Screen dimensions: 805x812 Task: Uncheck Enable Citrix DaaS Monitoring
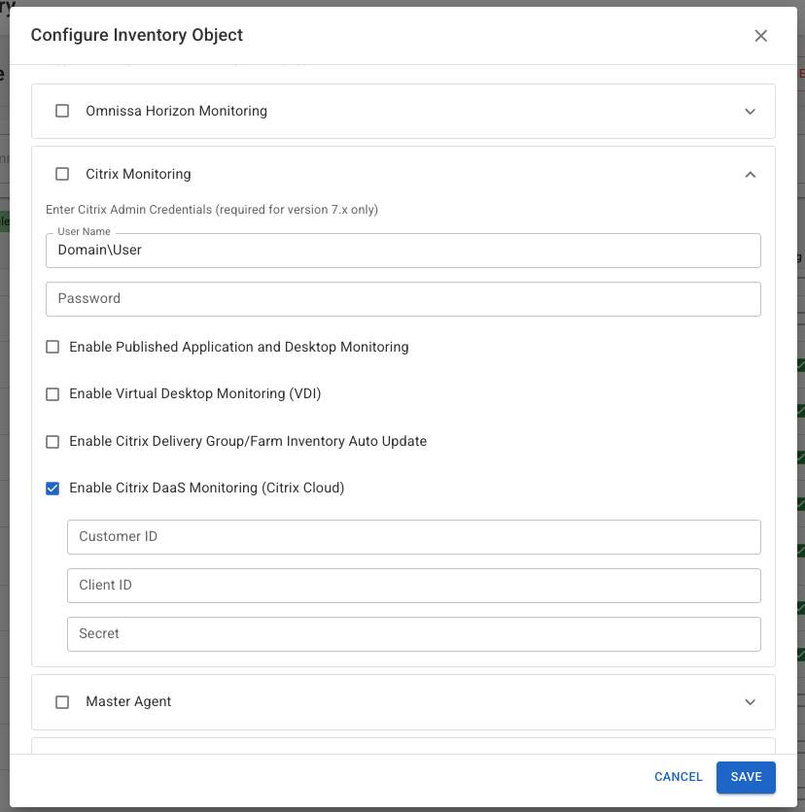click(x=52, y=489)
